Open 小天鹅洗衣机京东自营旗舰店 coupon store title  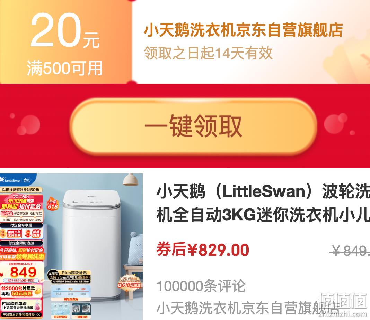[x=243, y=30]
